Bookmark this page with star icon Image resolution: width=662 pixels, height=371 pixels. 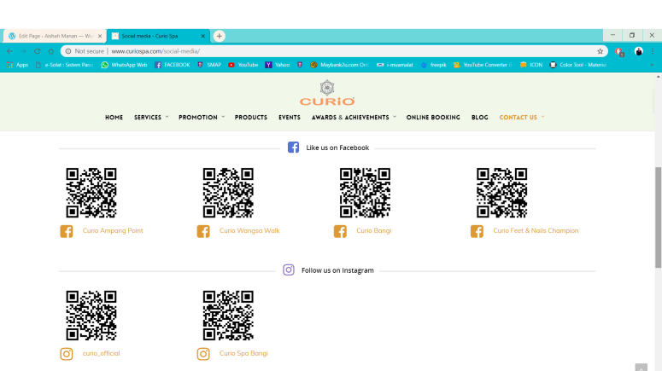pos(600,51)
